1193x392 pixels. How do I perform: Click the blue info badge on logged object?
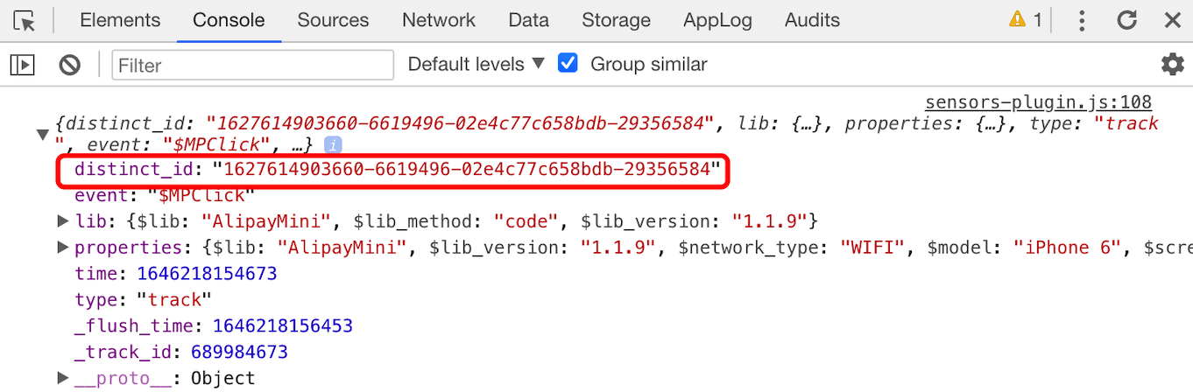333,144
